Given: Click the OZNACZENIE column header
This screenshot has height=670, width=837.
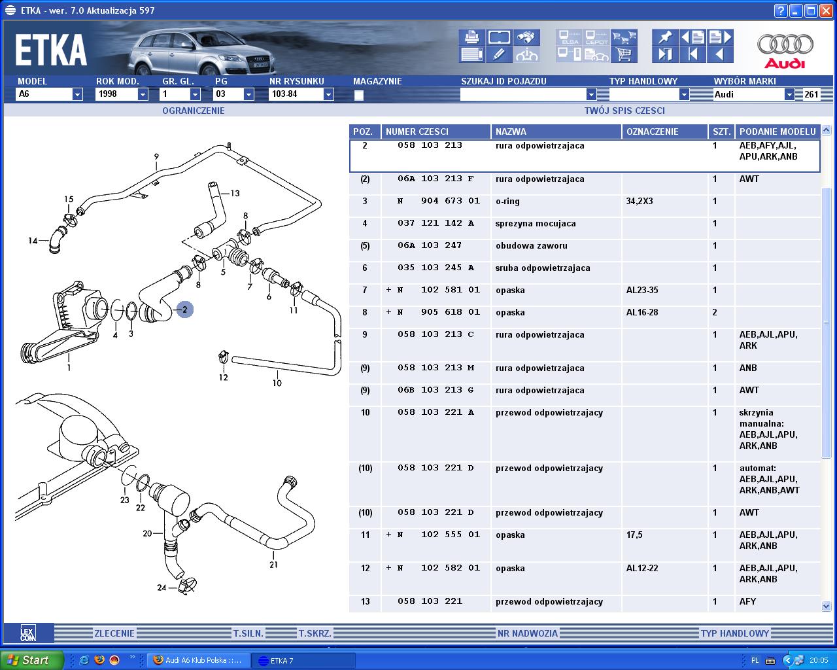Looking at the screenshot, I should 665,132.
